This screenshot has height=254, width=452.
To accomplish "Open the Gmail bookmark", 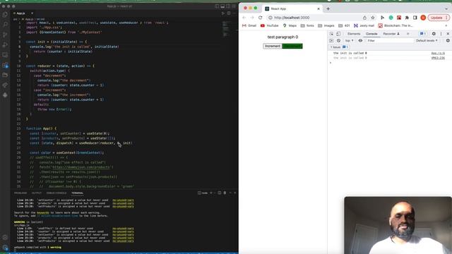I will click(249, 25).
